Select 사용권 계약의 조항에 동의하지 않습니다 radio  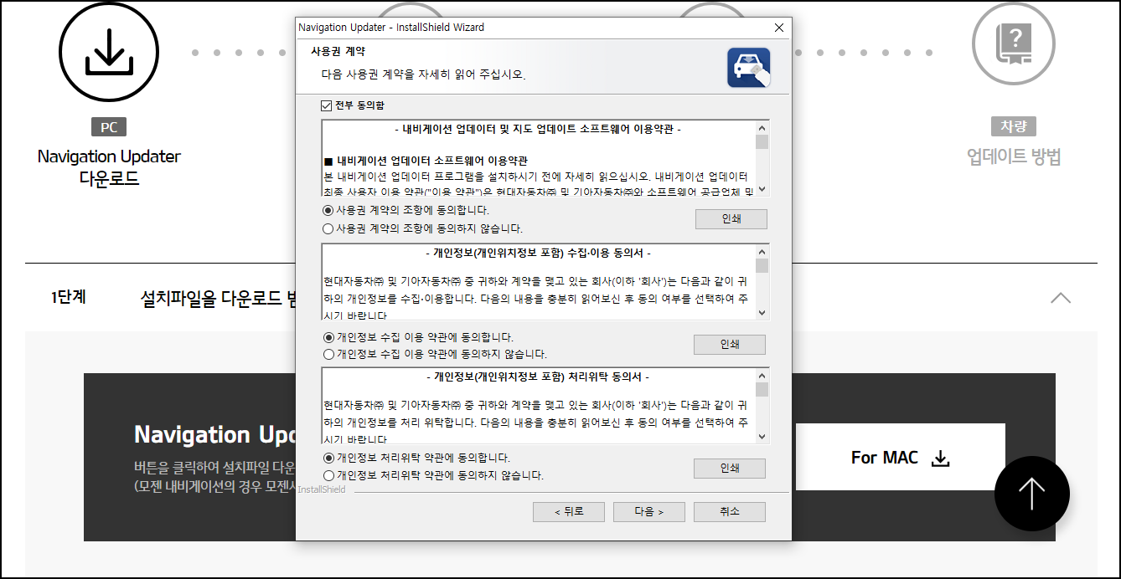coord(328,228)
